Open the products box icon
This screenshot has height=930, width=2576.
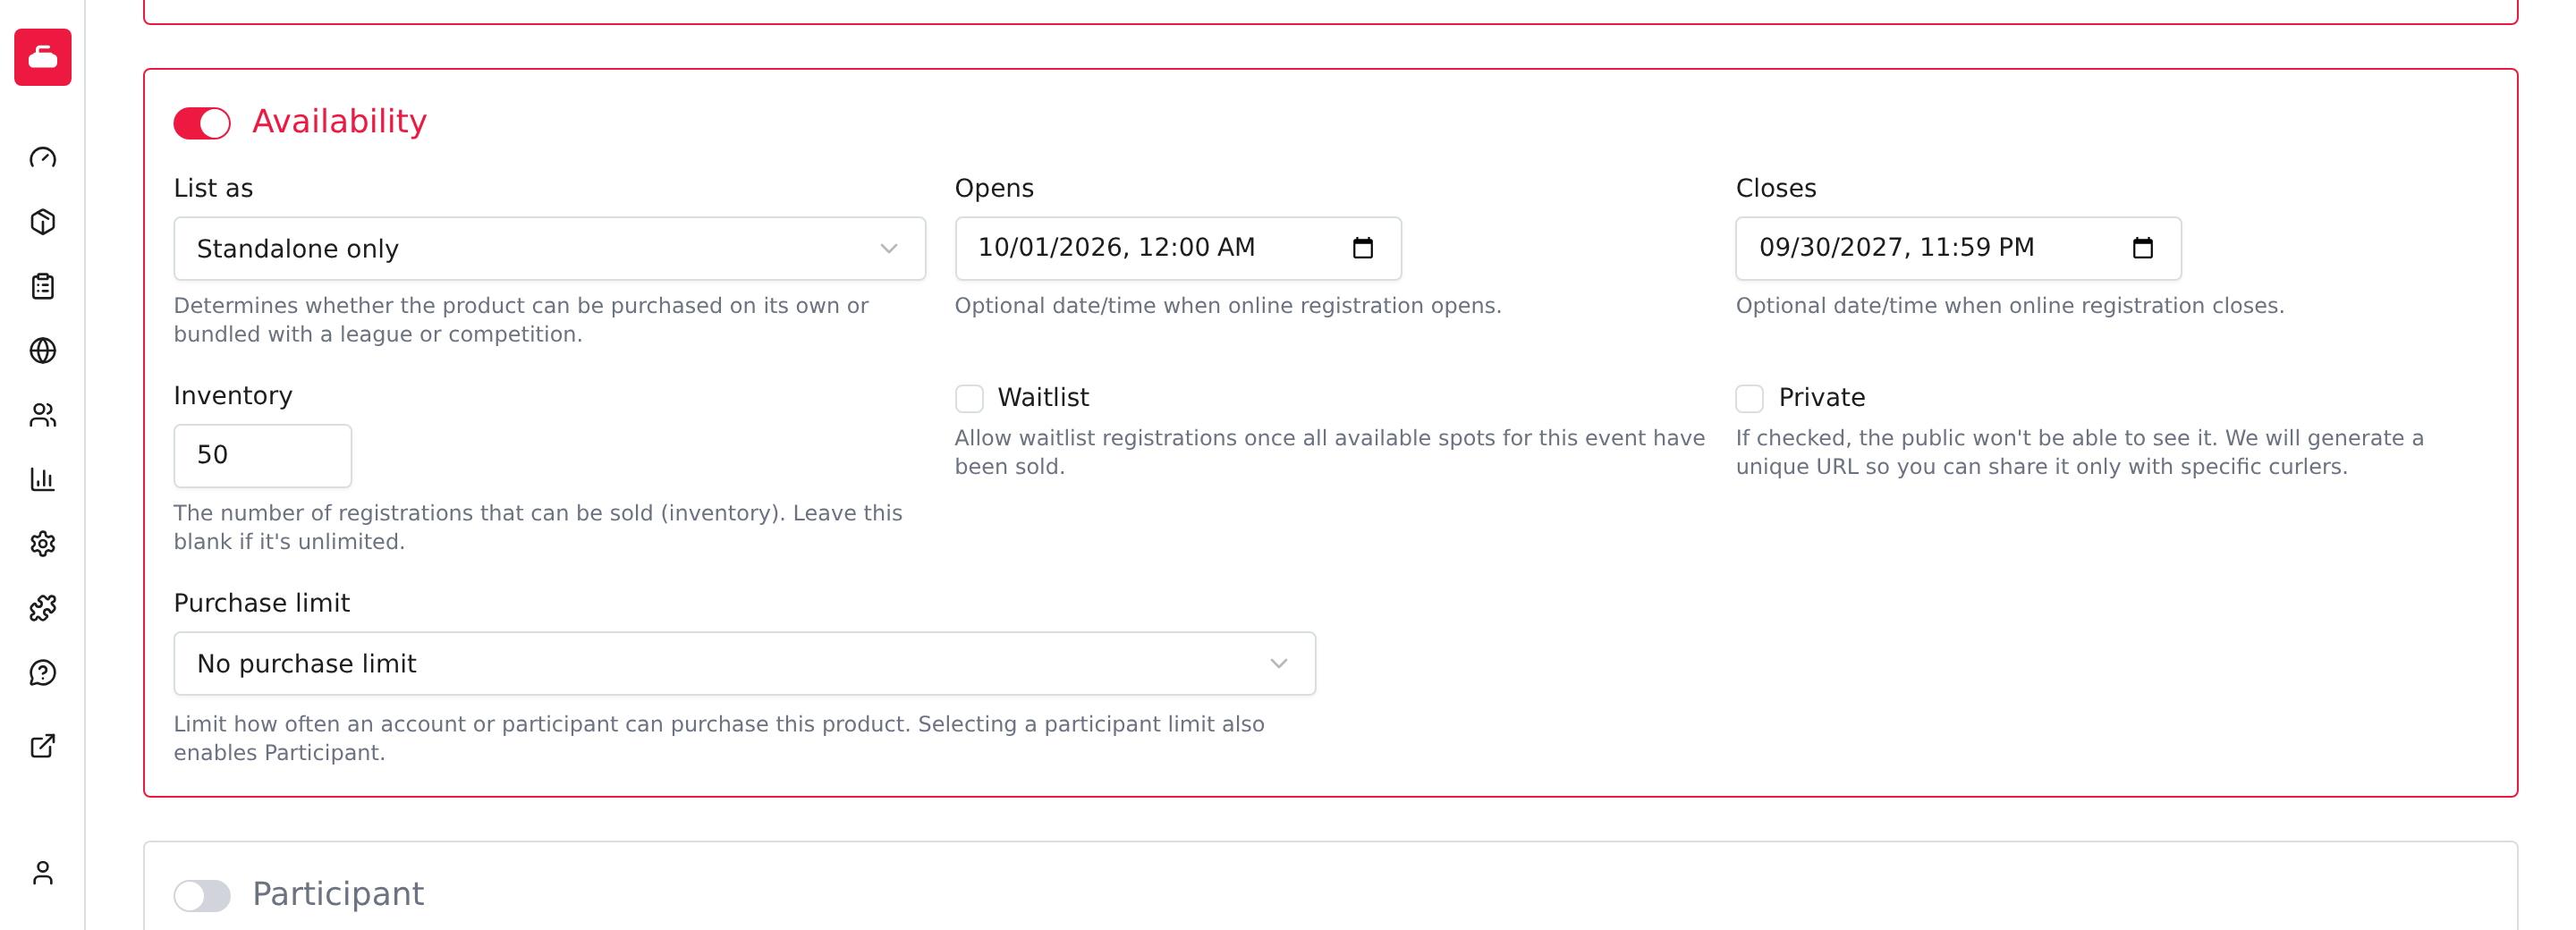(43, 222)
